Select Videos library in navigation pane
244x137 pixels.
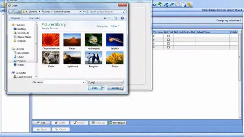click(19, 65)
